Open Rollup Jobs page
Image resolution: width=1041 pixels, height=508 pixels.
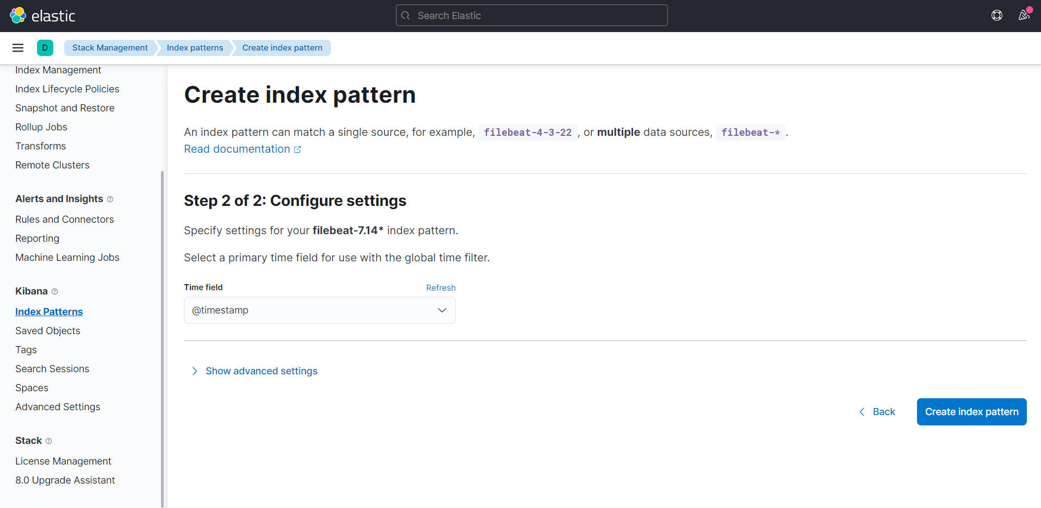tap(41, 127)
